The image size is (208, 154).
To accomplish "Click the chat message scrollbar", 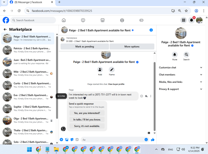I will point(154,97).
